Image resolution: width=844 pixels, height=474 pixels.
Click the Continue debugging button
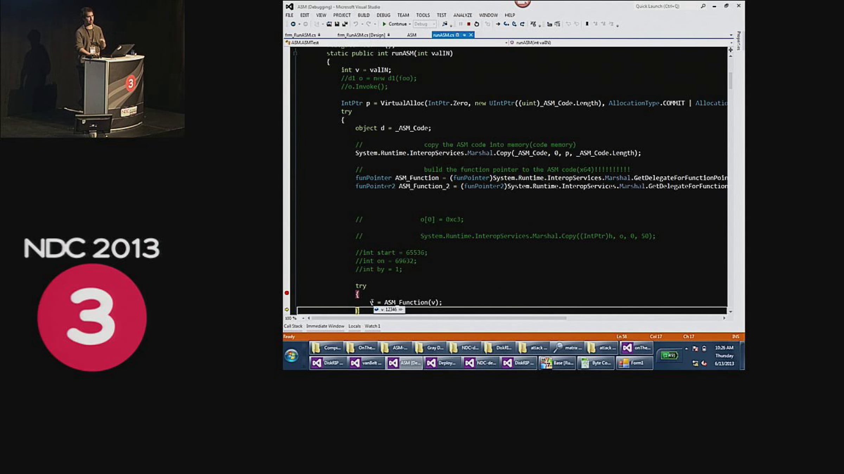(395, 24)
